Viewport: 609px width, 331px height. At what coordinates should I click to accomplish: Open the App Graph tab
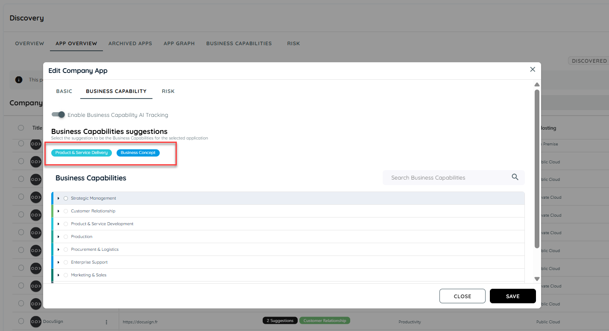(x=179, y=44)
